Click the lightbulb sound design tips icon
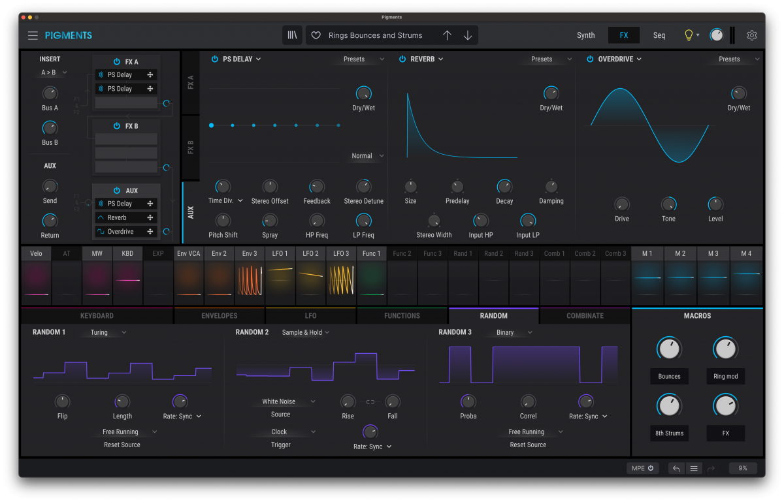This screenshot has width=784, height=502. pos(688,35)
